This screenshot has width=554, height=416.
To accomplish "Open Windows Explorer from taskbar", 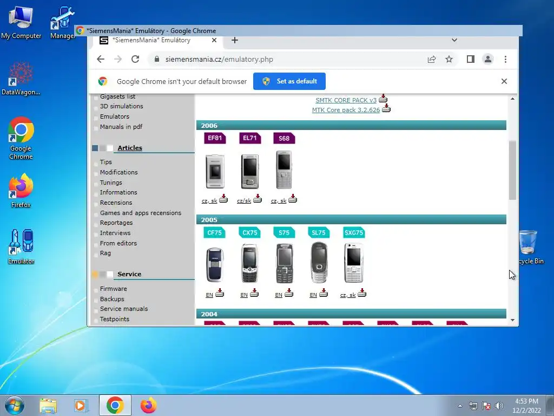I will click(48, 405).
